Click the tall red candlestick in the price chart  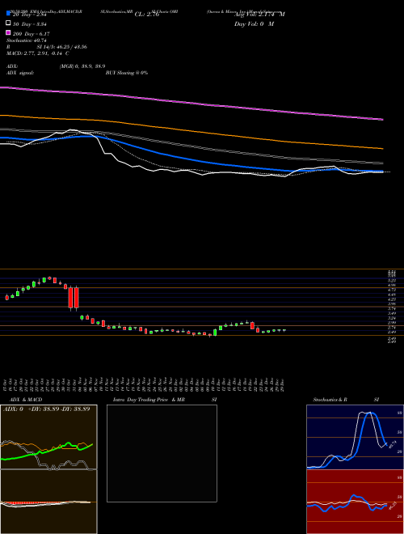pos(71,298)
